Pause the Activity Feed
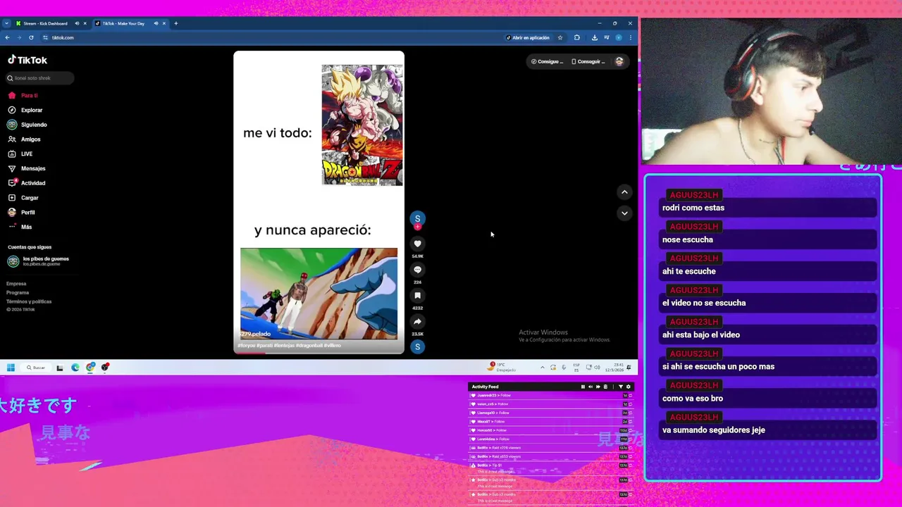This screenshot has height=507, width=902. click(583, 387)
